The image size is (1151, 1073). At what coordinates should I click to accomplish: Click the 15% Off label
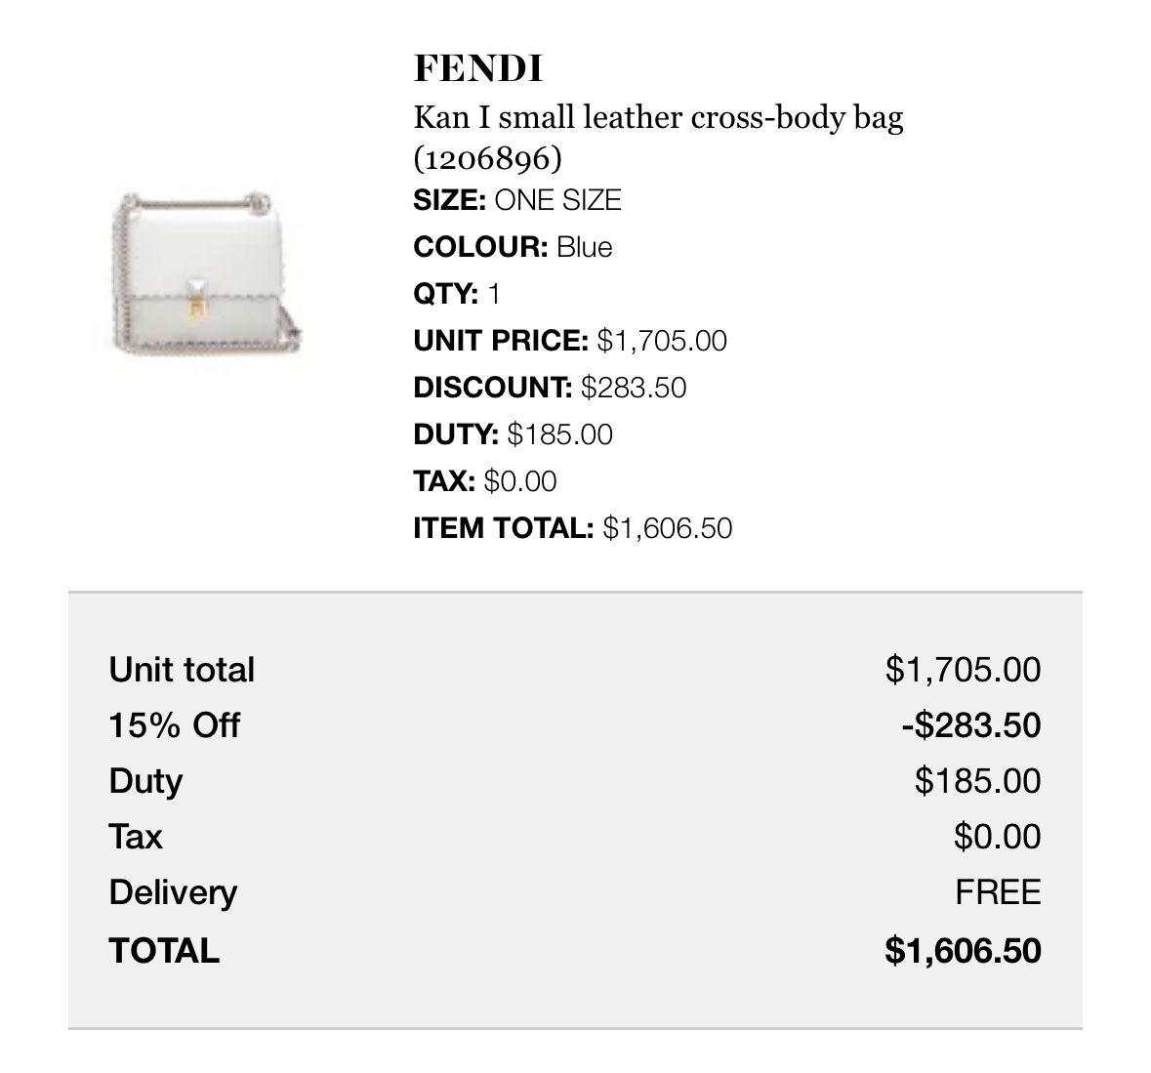tap(174, 725)
